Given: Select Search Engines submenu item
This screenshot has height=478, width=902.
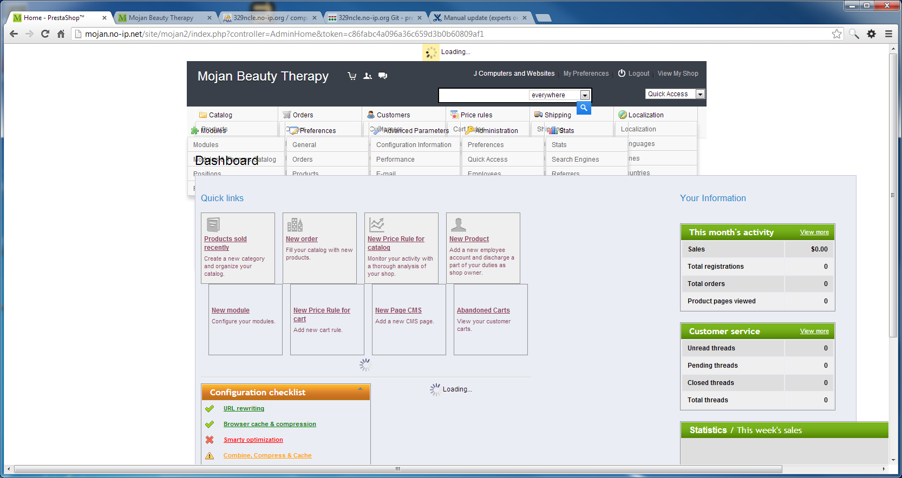Looking at the screenshot, I should (x=575, y=160).
